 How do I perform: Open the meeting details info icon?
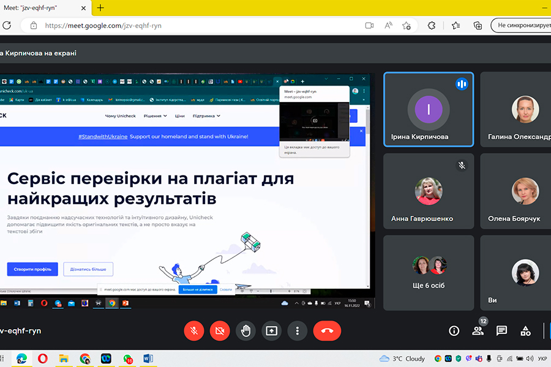(x=454, y=331)
